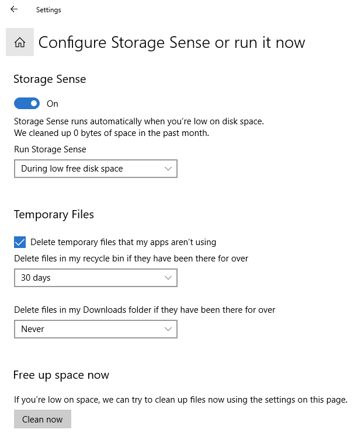Click the "Delete temporary files" checkbox label text
Image resolution: width=361 pixels, height=440 pixels.
(123, 242)
